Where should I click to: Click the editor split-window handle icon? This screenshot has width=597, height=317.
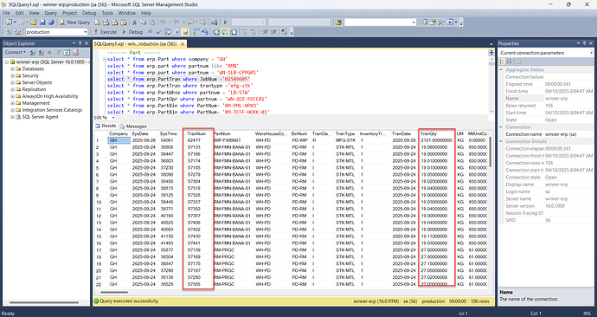click(491, 53)
